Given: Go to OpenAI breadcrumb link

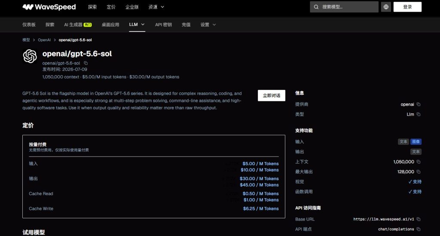Looking at the screenshot, I should 44,40.
